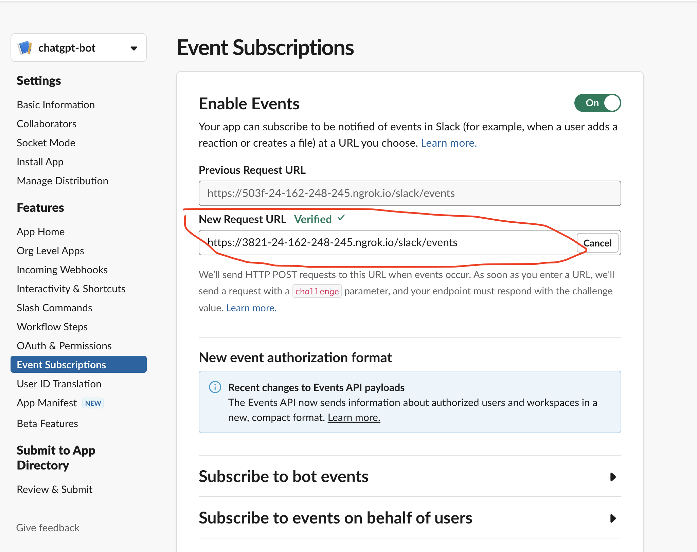Click the New event authorization format heading
Image resolution: width=697 pixels, height=552 pixels.
pyautogui.click(x=295, y=357)
